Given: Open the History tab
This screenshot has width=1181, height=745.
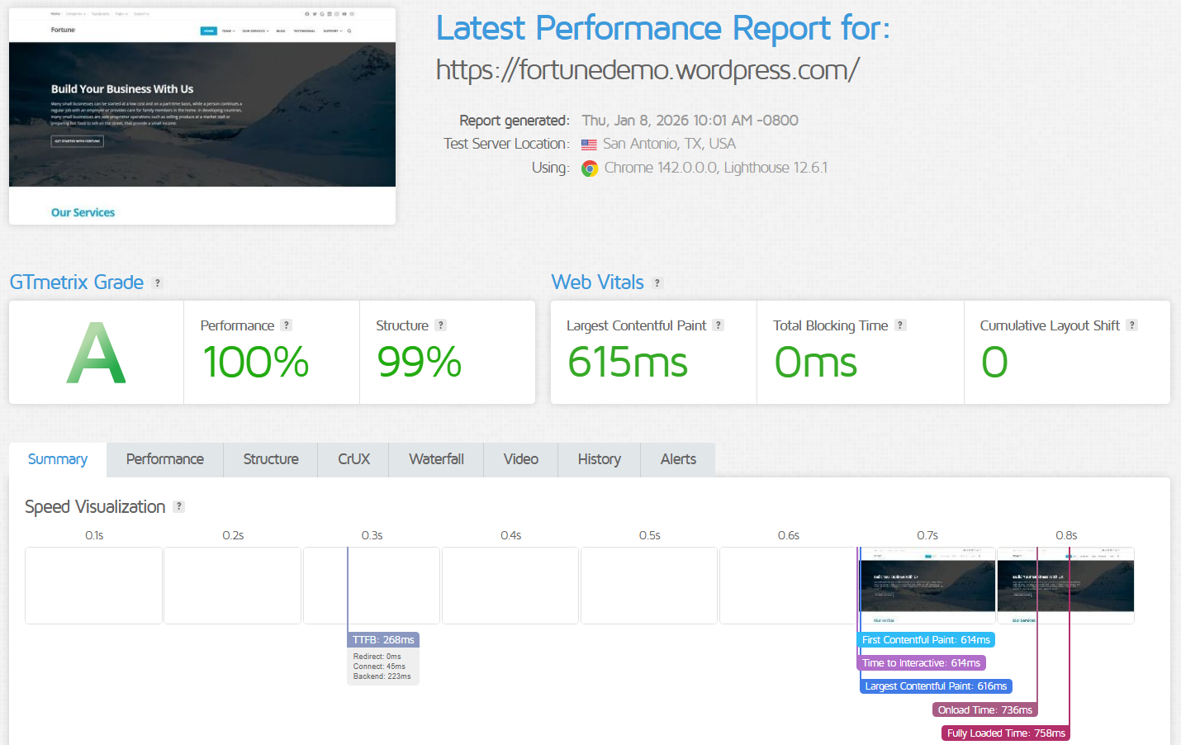Looking at the screenshot, I should [x=600, y=459].
